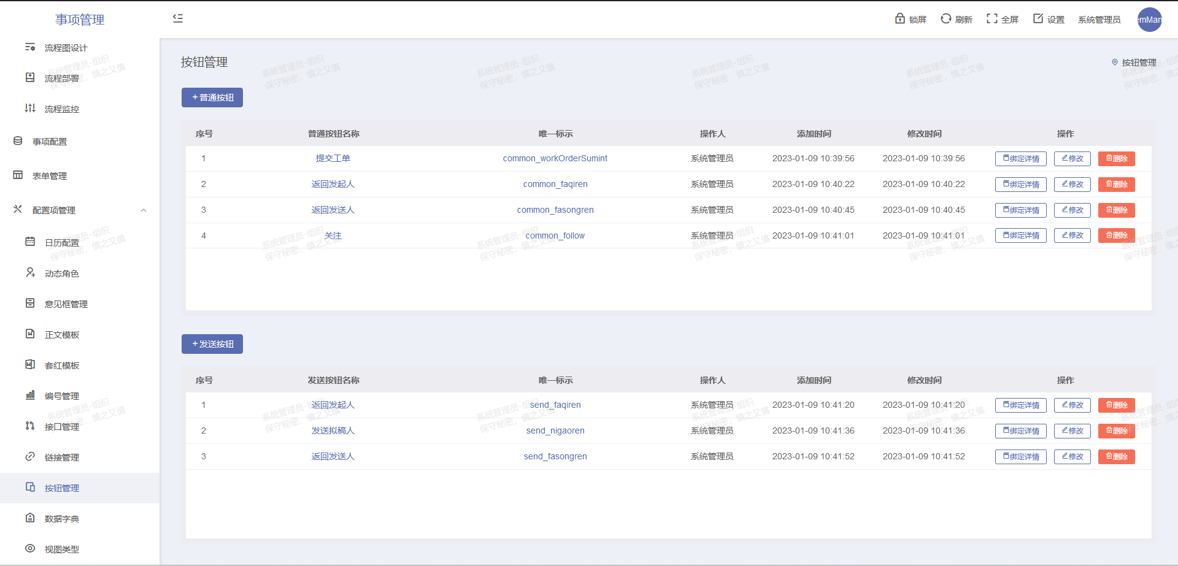Viewport: 1178px width, 566px height.
Task: Select 按钮管理 in the sidebar
Action: [61, 488]
